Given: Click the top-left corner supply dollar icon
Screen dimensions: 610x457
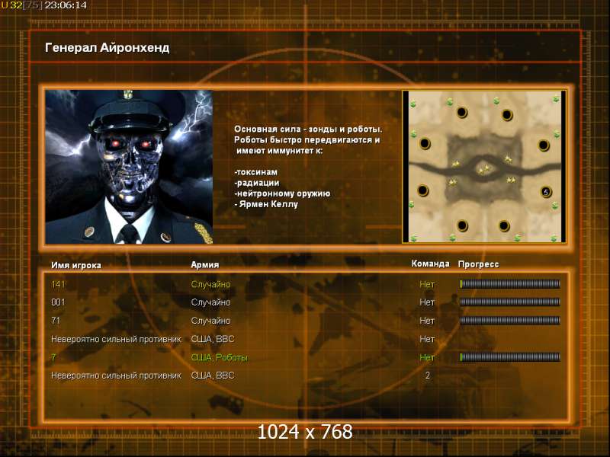Looking at the screenshot, I should point(413,104).
